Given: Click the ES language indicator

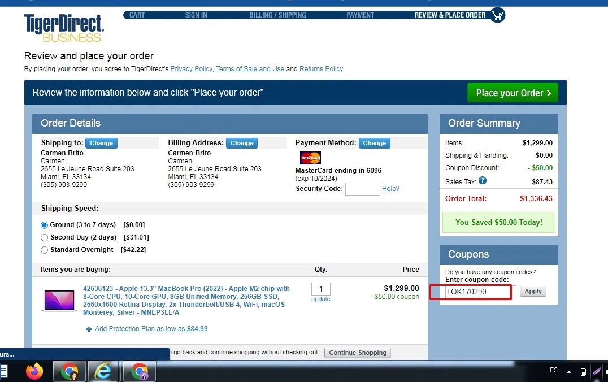Looking at the screenshot, I should (554, 370).
